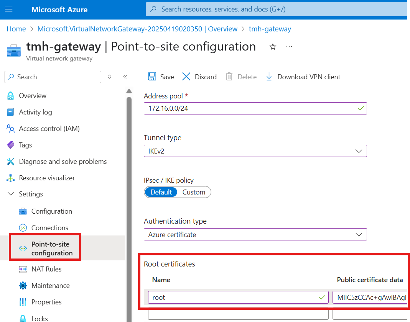The image size is (410, 322).
Task: Click the sidebar scrollbar up arrow
Action: coord(129,91)
